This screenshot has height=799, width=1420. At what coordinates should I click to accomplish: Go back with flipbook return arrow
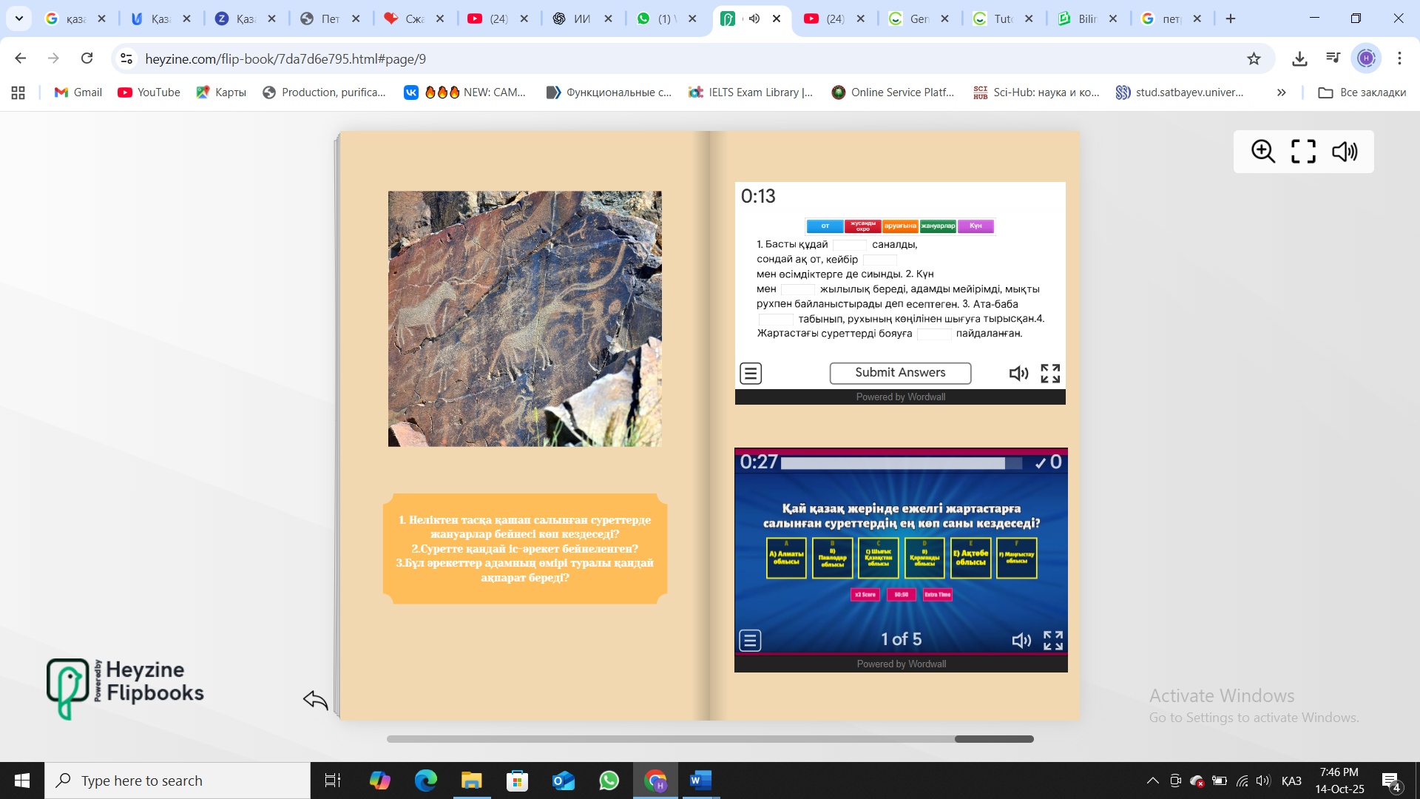(x=316, y=699)
